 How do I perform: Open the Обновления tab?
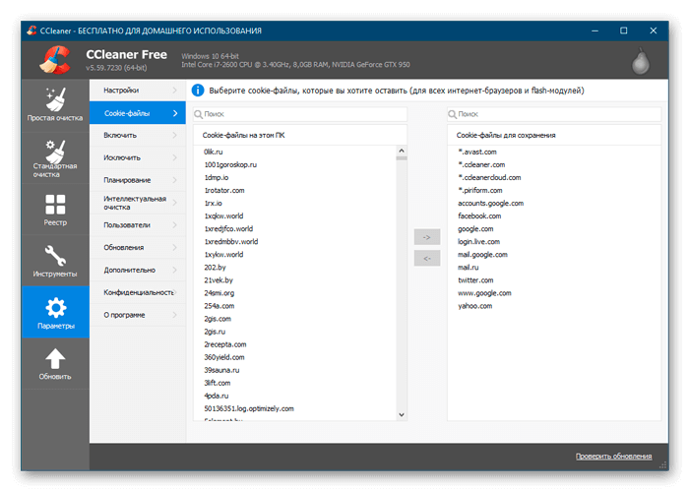click(x=138, y=247)
